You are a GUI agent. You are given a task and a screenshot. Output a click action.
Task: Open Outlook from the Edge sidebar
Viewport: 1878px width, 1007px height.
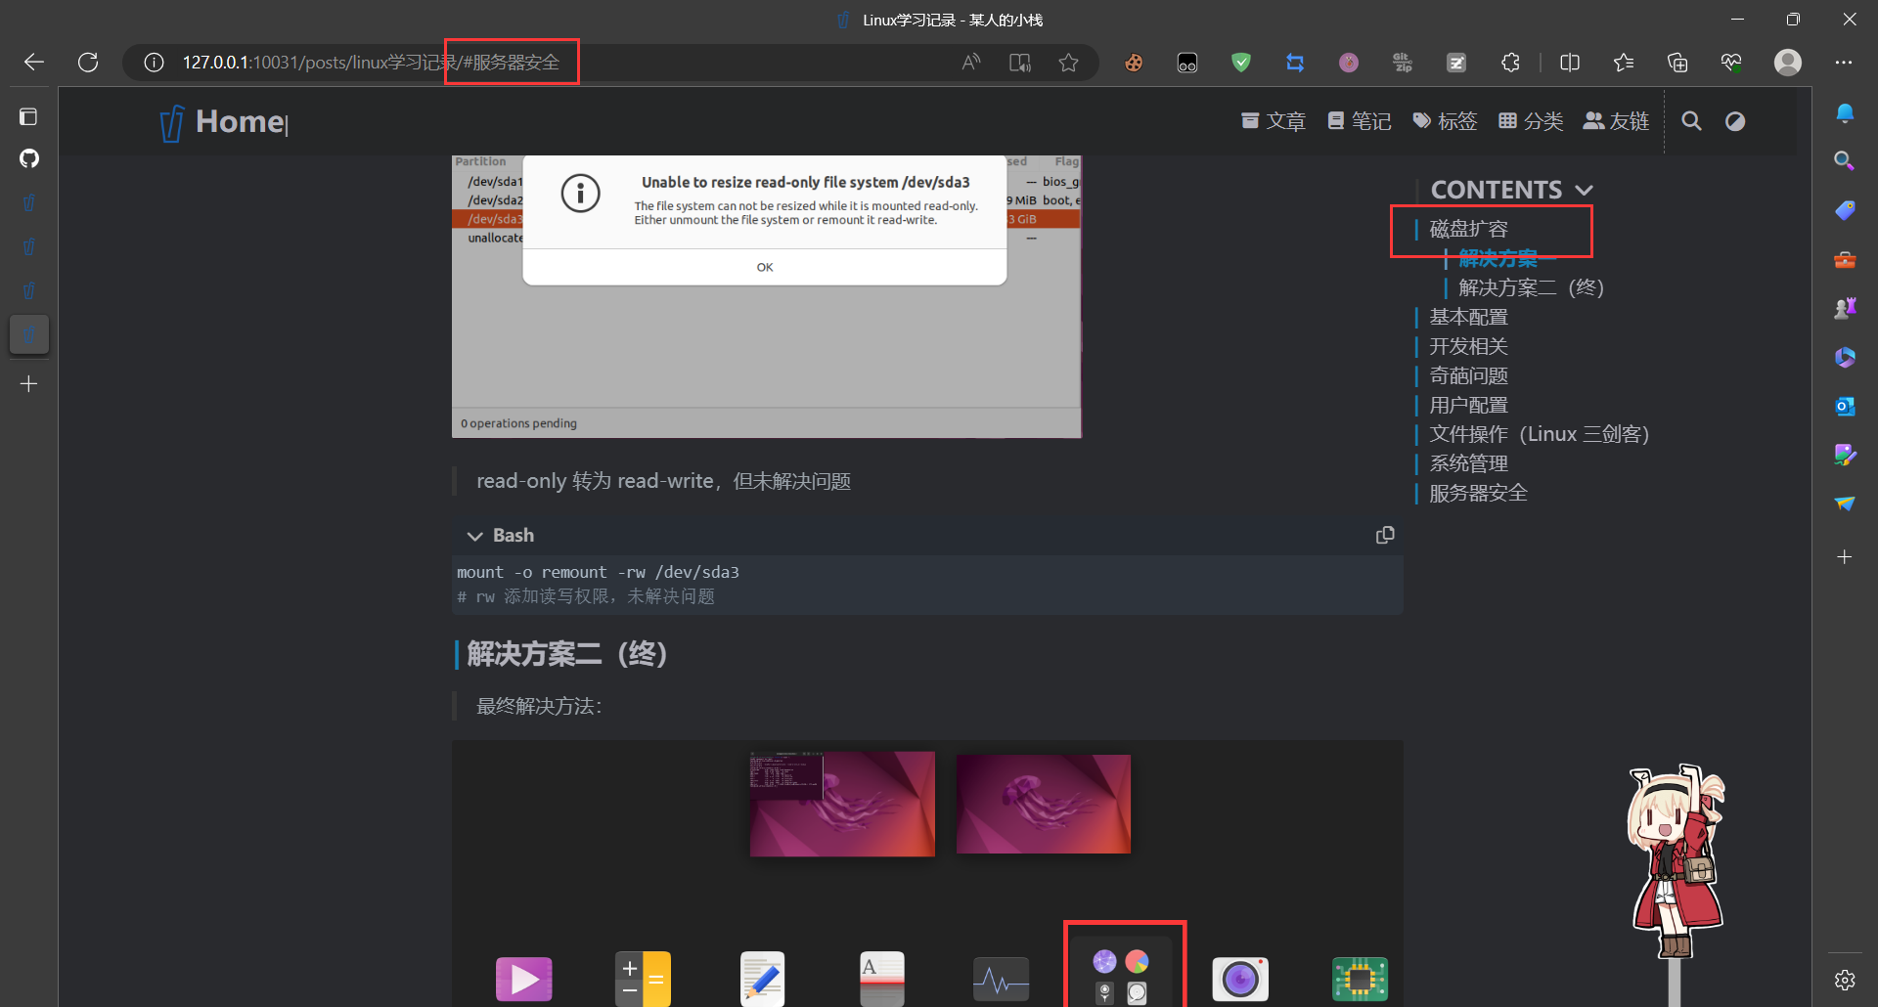coord(1845,406)
